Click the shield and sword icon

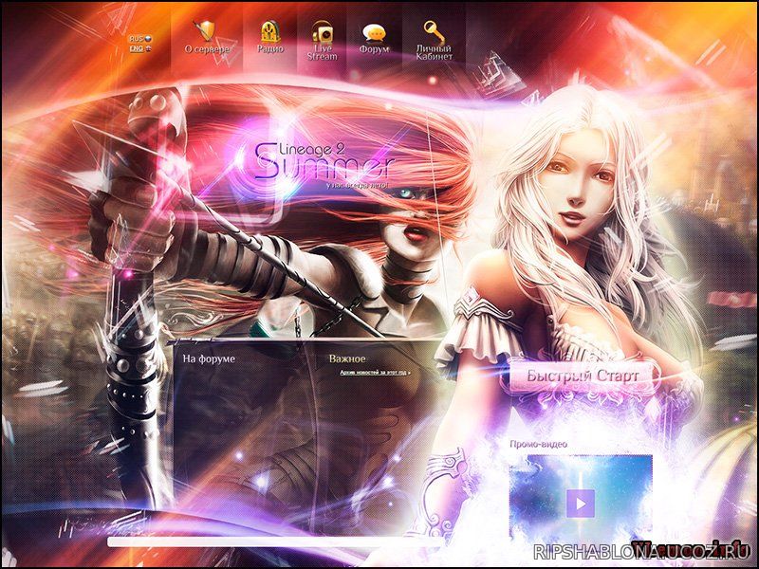(206, 31)
